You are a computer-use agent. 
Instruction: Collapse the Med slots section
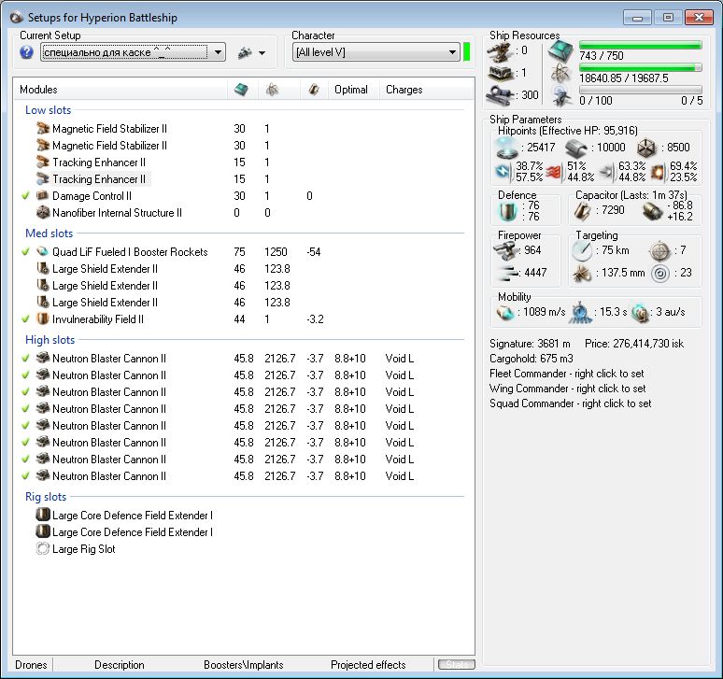pyautogui.click(x=49, y=233)
